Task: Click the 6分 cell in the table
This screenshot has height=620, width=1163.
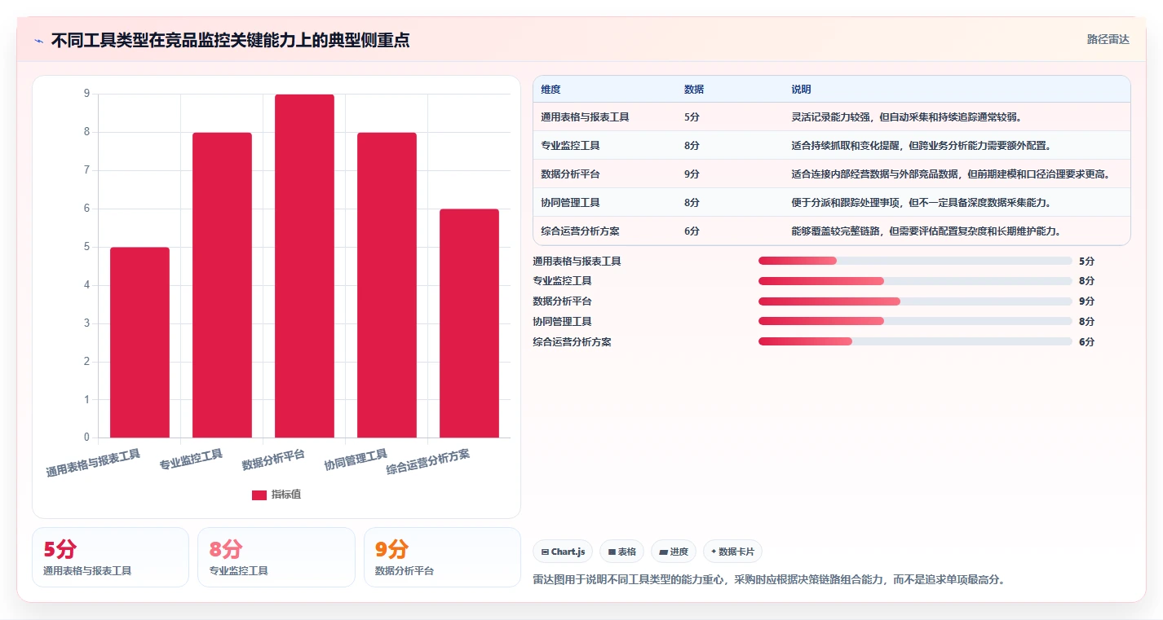Action: point(692,231)
